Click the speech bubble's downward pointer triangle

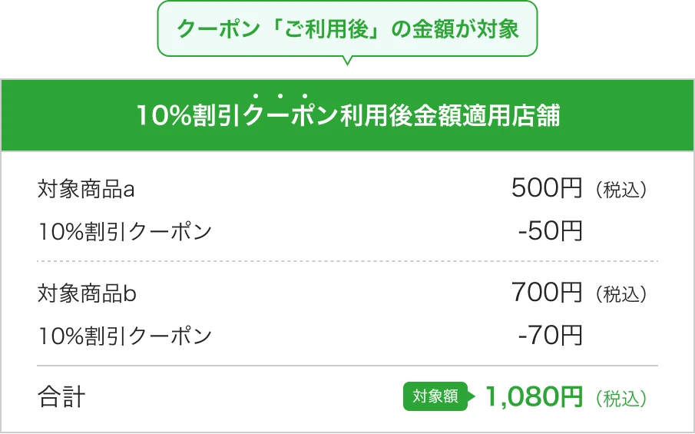pos(347,61)
